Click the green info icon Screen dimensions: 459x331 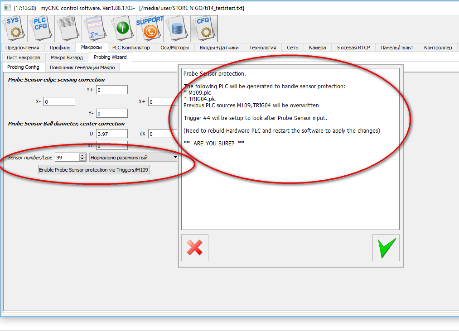(122, 29)
